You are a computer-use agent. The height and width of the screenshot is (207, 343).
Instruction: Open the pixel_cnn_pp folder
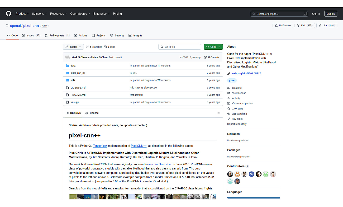[x=78, y=73]
